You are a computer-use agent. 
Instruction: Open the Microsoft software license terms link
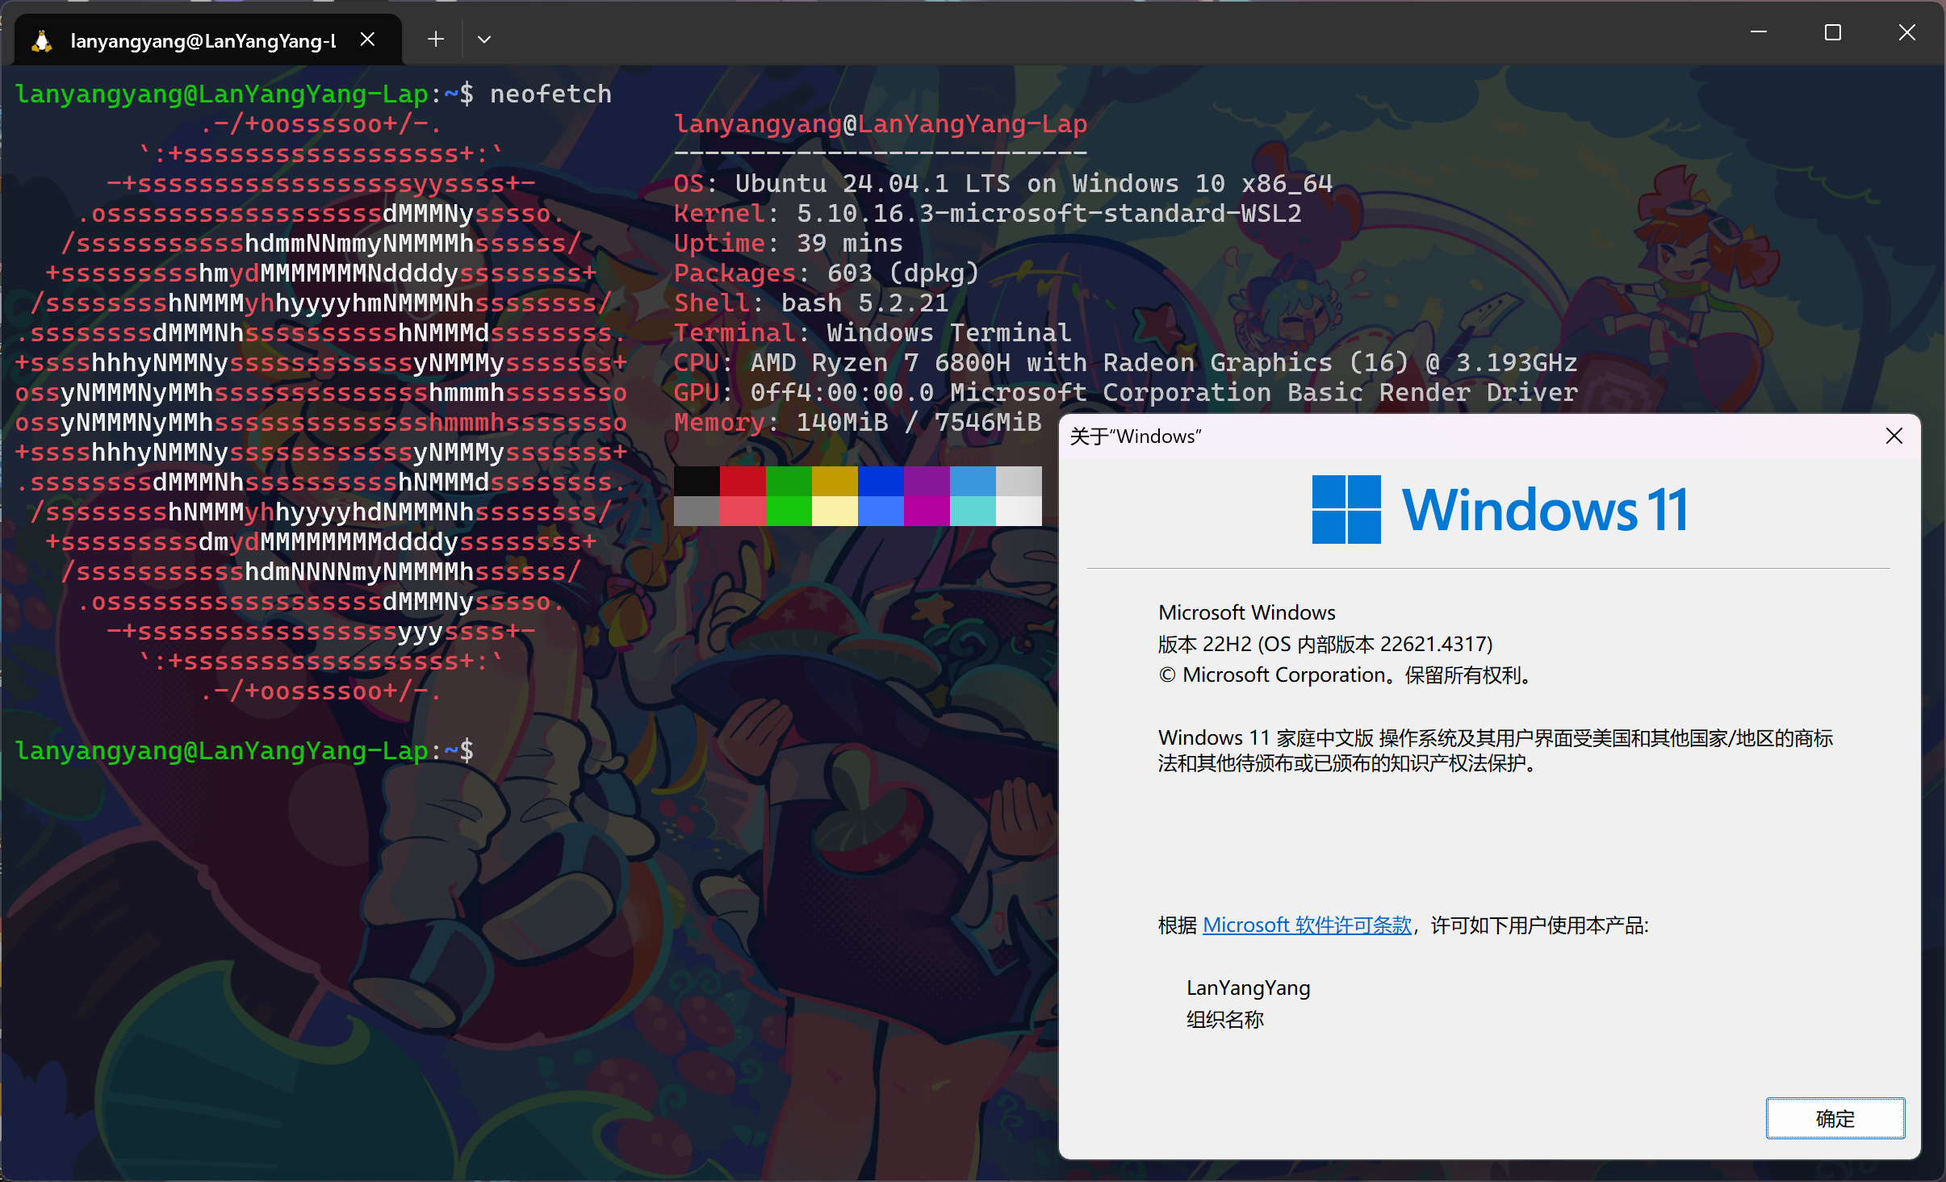[x=1307, y=925]
